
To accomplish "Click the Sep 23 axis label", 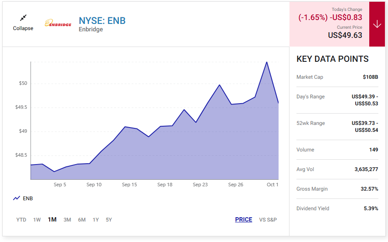I will (200, 185).
